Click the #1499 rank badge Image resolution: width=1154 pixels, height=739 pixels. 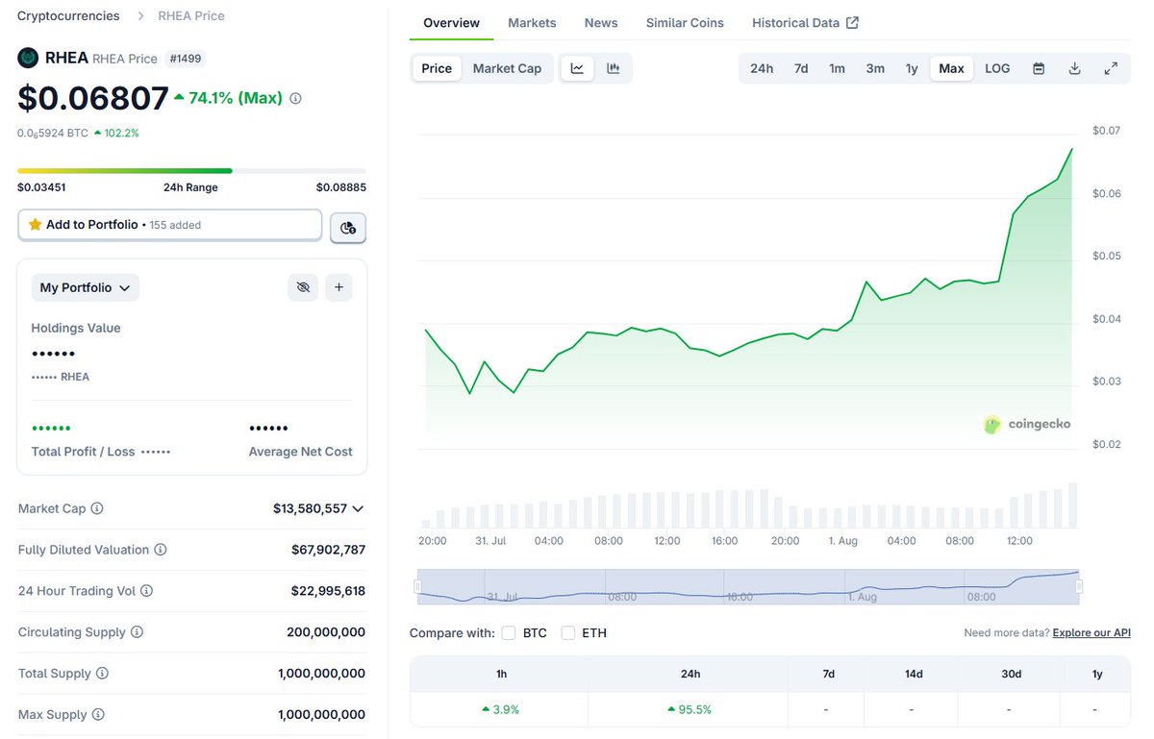[x=185, y=58]
